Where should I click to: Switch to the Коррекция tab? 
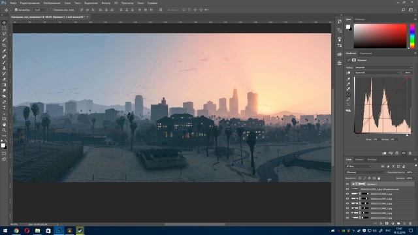pos(366,54)
